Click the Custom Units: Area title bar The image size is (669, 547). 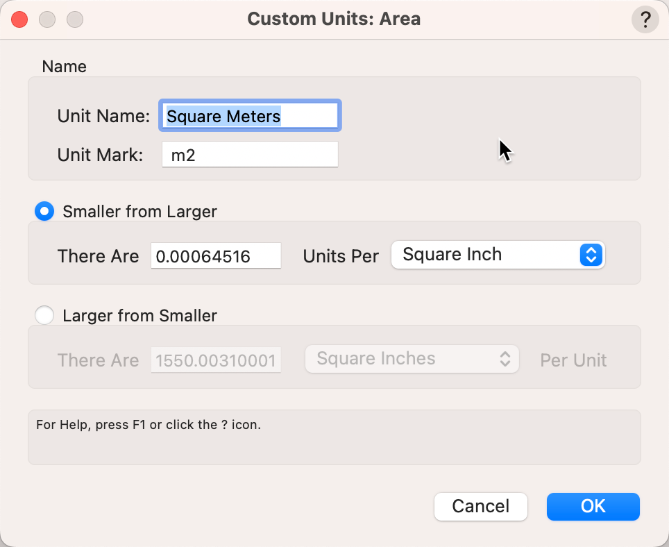point(334,19)
